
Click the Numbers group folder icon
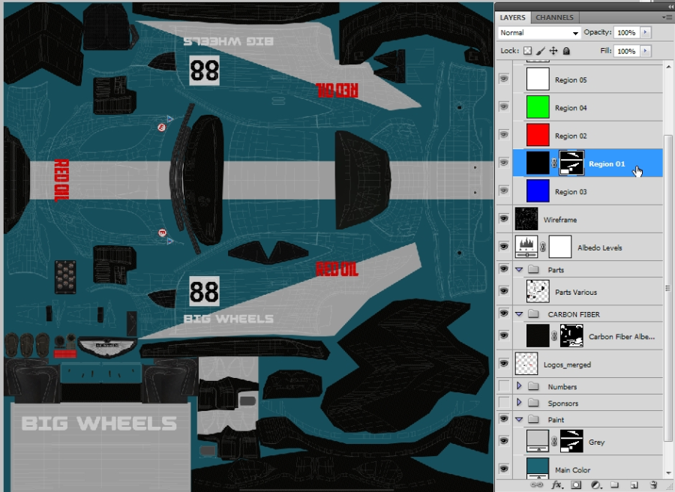[533, 386]
